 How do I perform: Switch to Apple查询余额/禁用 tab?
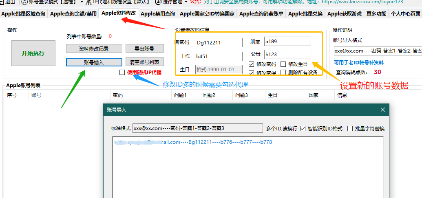click(73, 14)
